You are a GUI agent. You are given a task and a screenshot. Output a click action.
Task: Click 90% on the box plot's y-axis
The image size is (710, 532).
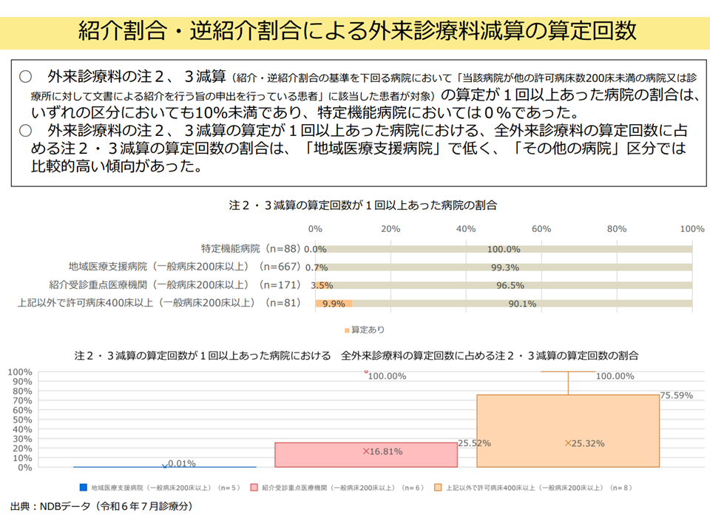pos(22,381)
